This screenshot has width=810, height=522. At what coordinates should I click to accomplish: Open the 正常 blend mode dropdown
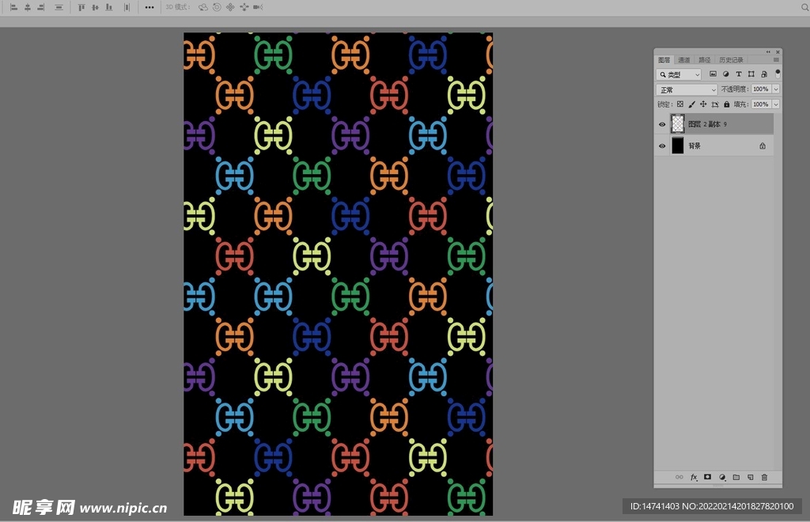[687, 89]
